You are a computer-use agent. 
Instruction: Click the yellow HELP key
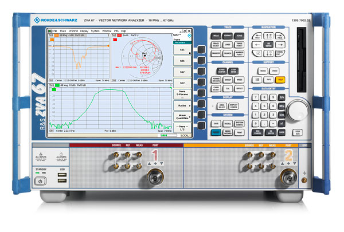[x=280, y=80]
